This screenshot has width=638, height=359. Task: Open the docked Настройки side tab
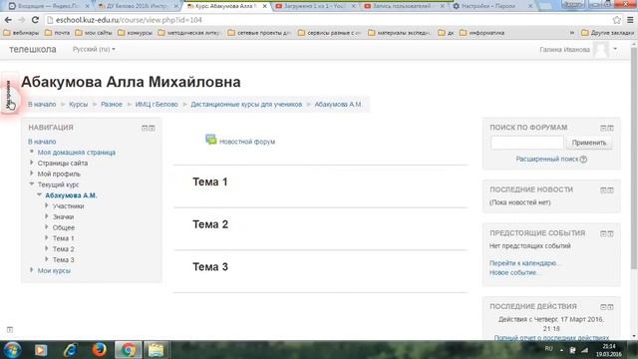pyautogui.click(x=9, y=93)
